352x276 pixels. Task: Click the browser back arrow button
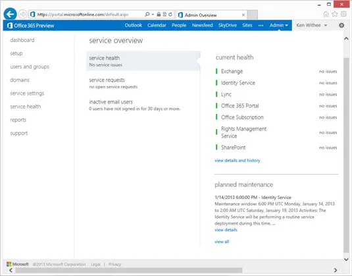pos(10,14)
